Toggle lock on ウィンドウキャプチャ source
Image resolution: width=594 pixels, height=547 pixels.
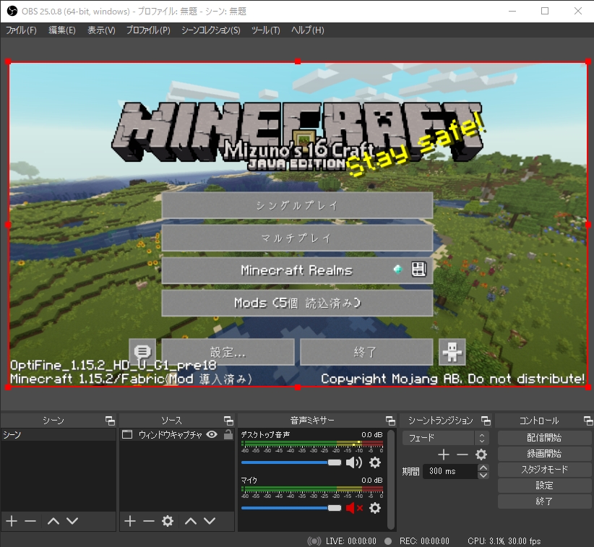[228, 434]
